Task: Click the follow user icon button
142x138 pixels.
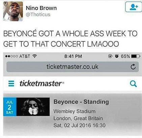Action: coord(134,7)
